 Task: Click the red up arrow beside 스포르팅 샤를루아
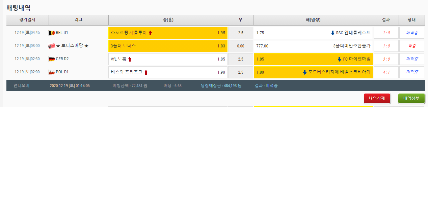tap(151, 33)
